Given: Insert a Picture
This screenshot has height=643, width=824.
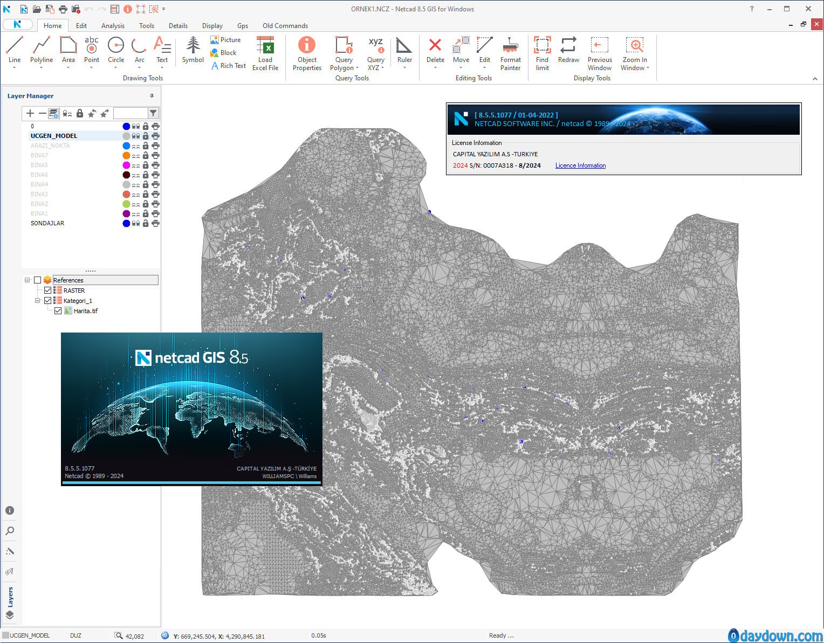Looking at the screenshot, I should pyautogui.click(x=225, y=40).
